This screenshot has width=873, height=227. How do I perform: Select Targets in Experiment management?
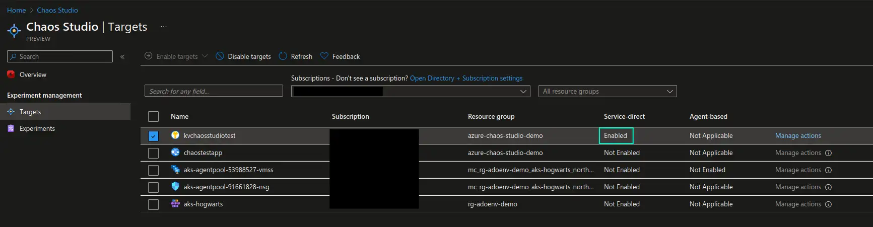(65, 112)
